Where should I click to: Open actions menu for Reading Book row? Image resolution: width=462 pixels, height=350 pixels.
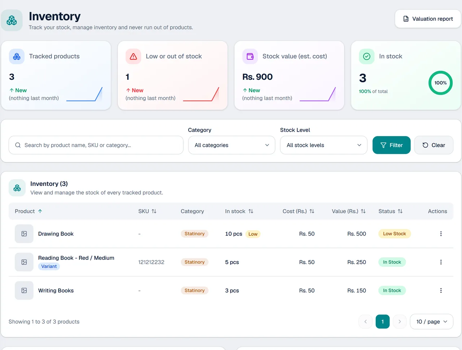tap(441, 262)
